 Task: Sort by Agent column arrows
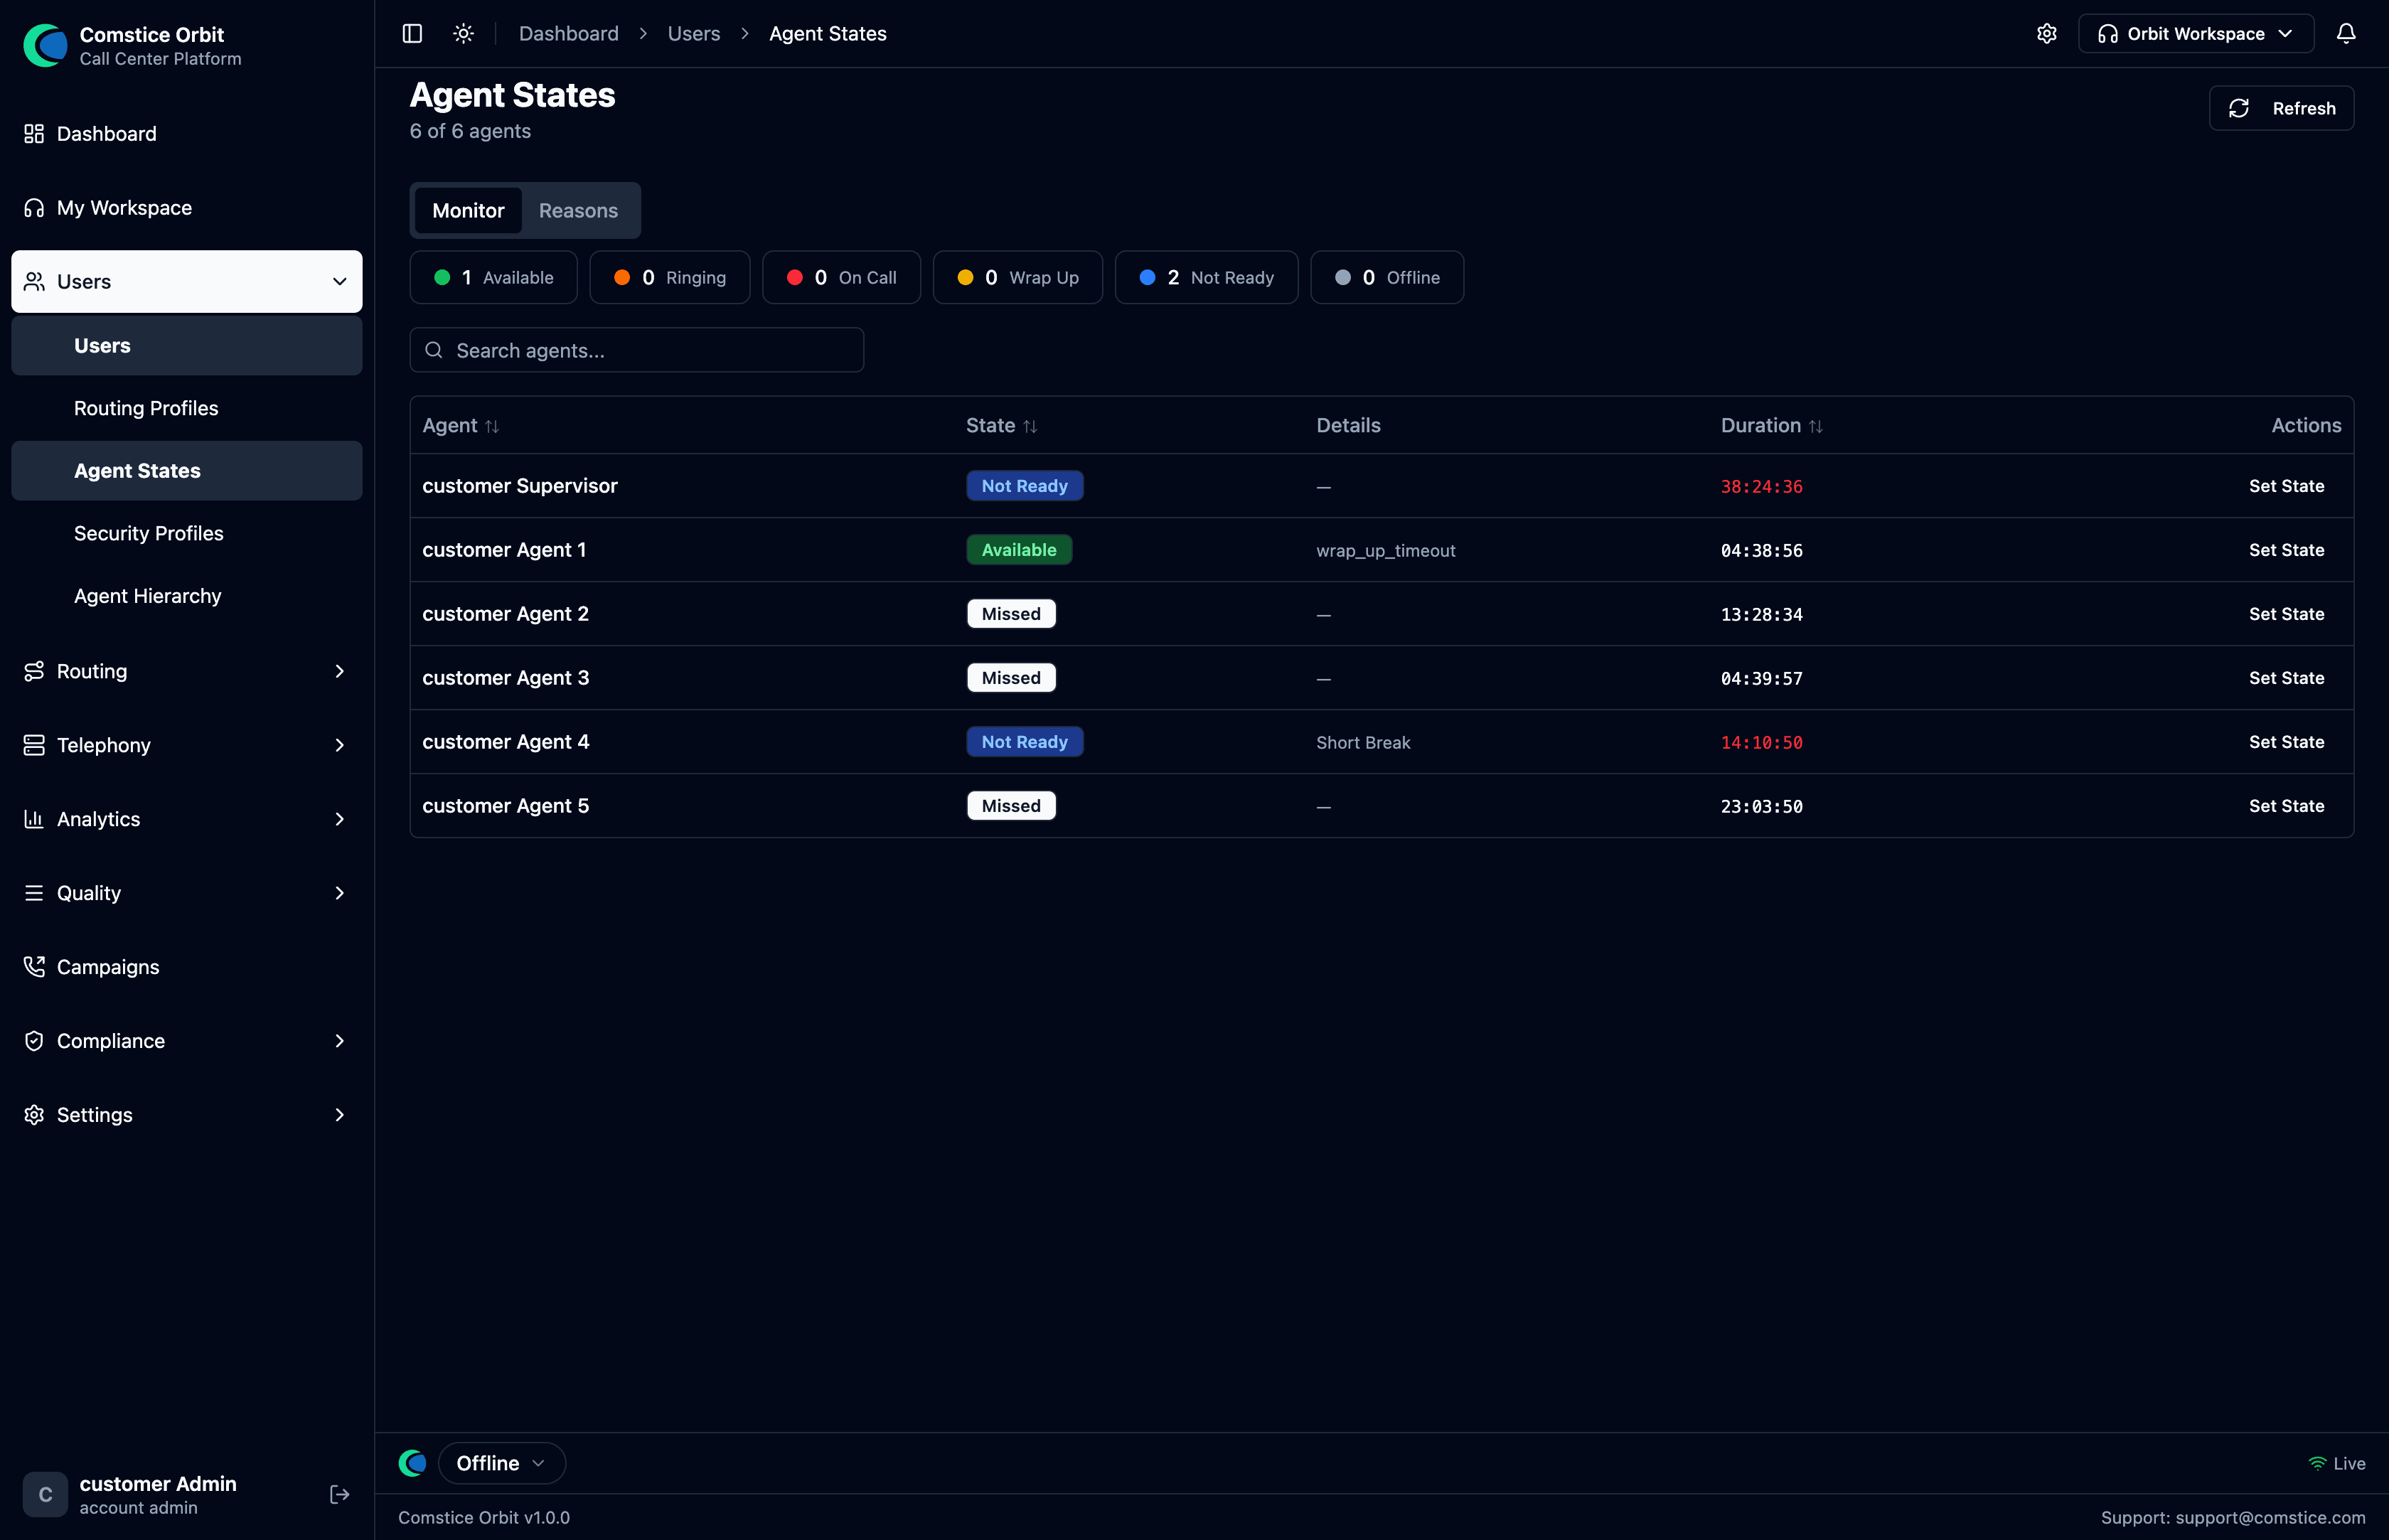pos(492,426)
